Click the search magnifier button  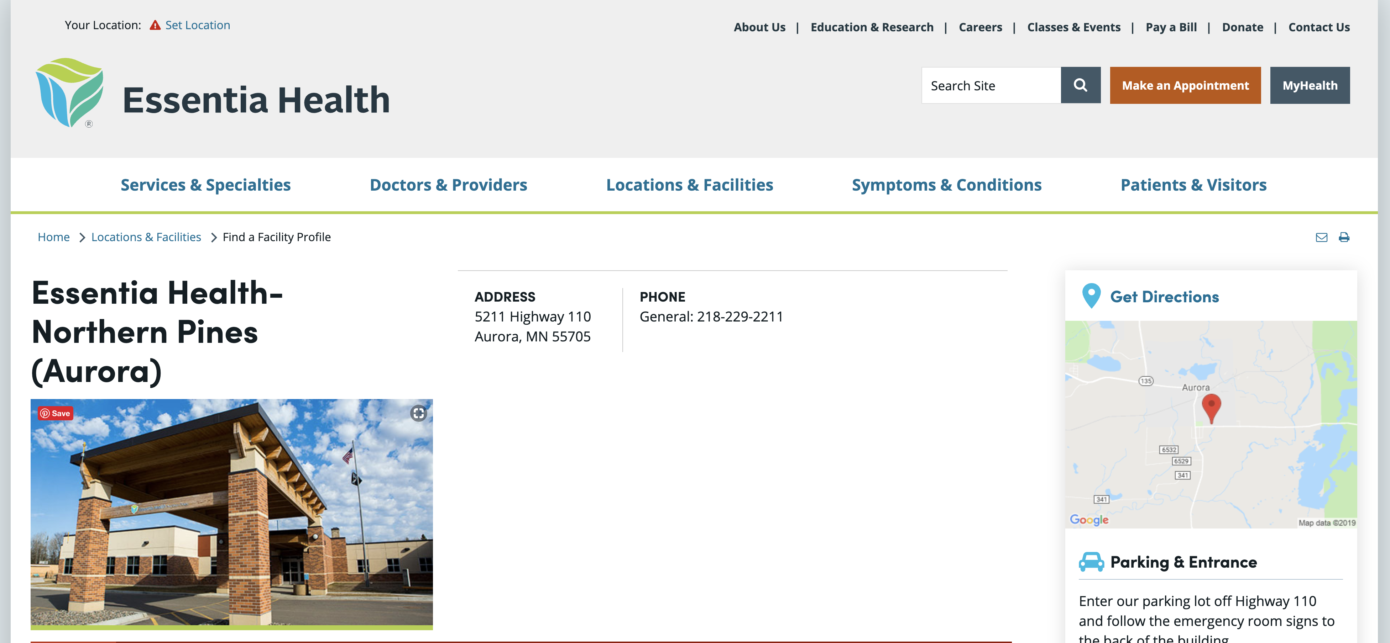click(x=1080, y=85)
